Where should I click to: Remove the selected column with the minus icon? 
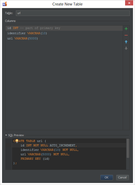126,35
